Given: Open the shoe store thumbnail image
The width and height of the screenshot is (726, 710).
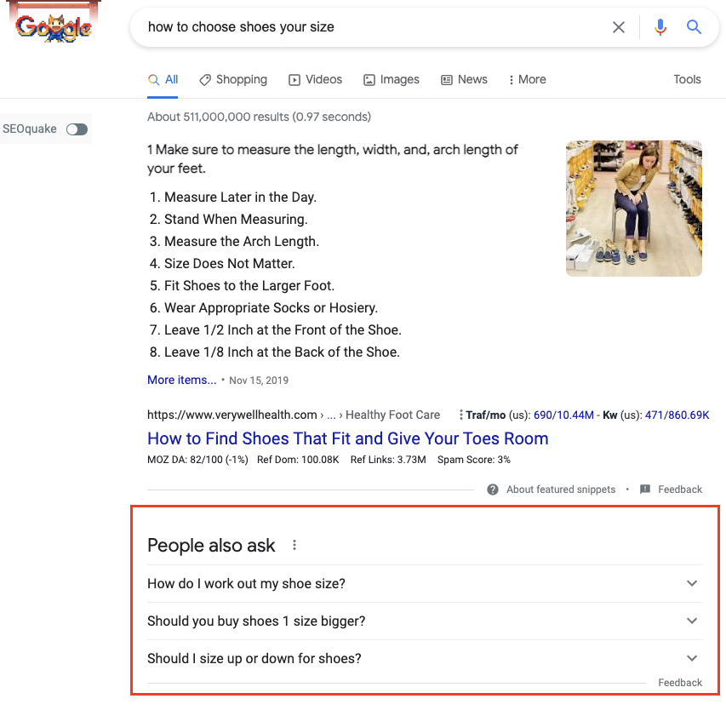Looking at the screenshot, I should click(x=634, y=209).
